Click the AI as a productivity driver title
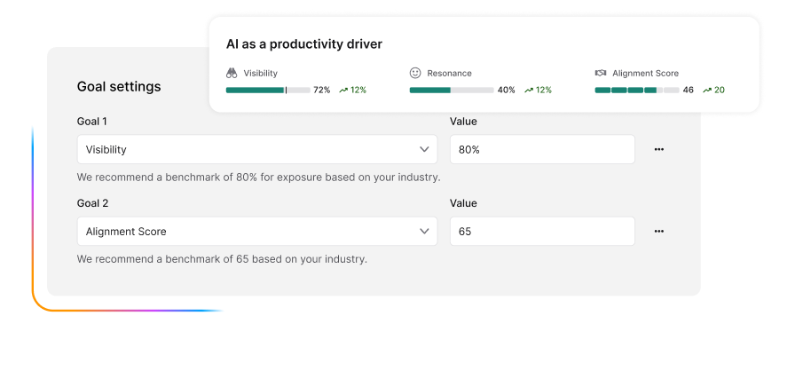Viewport: 803px width, 387px height. click(x=304, y=43)
